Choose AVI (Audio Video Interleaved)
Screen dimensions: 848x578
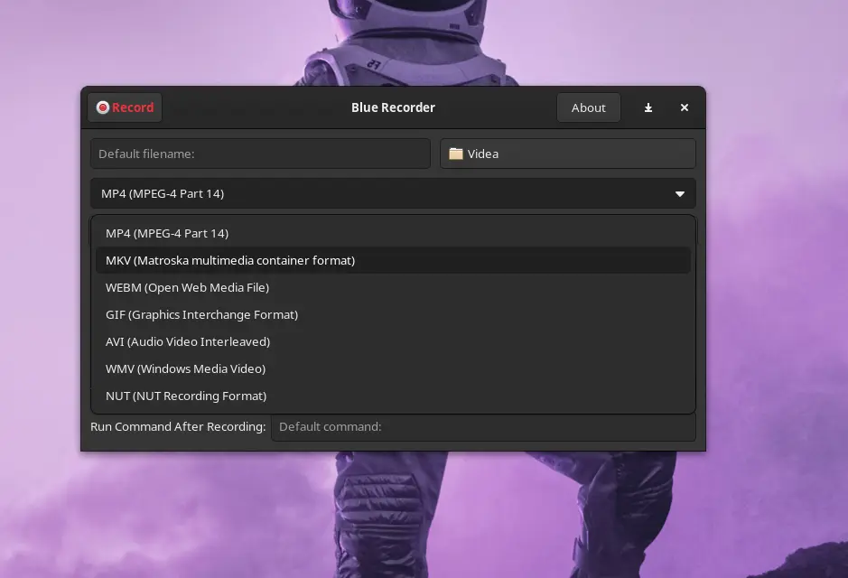tap(393, 341)
